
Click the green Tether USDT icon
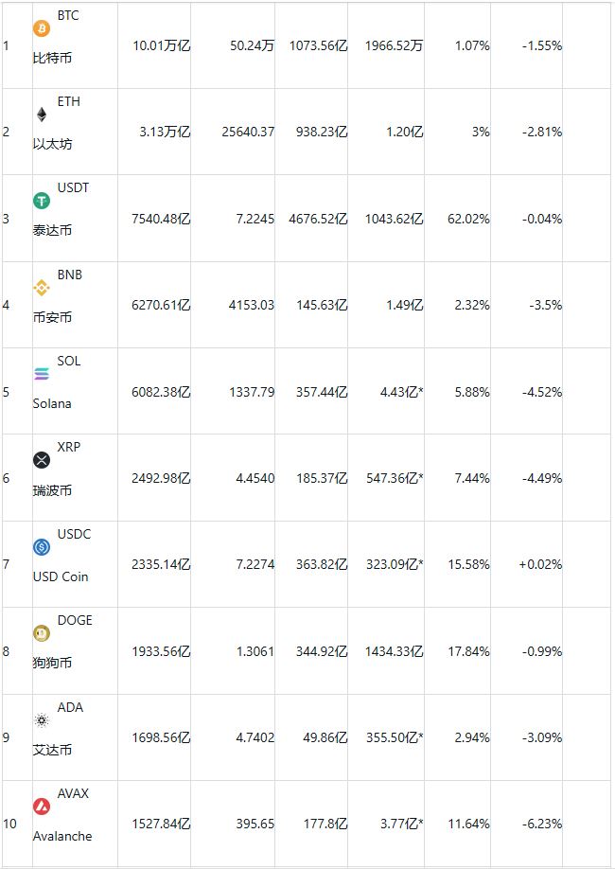tap(42, 201)
